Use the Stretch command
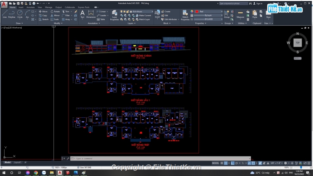This screenshot has height=176, width=313. coord(43,19)
